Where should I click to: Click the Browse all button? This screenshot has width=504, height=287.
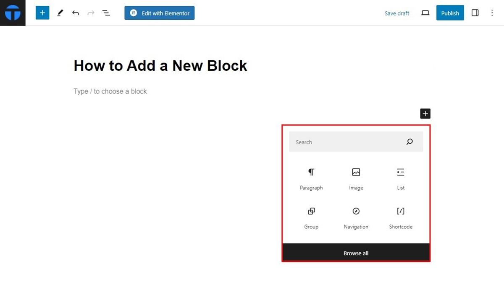(356, 253)
